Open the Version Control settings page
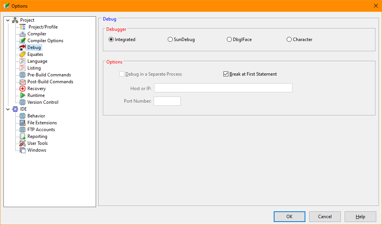The height and width of the screenshot is (225, 382). [43, 102]
